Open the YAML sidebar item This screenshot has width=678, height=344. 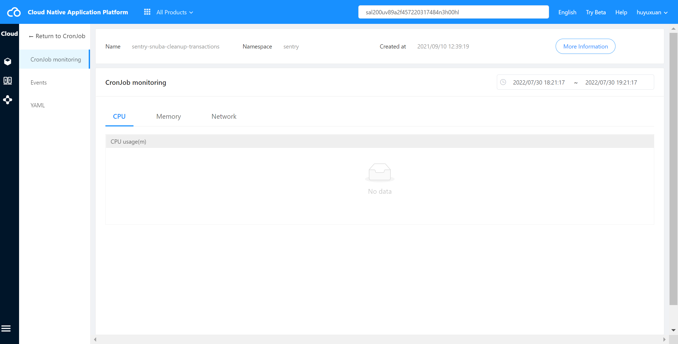click(x=38, y=105)
